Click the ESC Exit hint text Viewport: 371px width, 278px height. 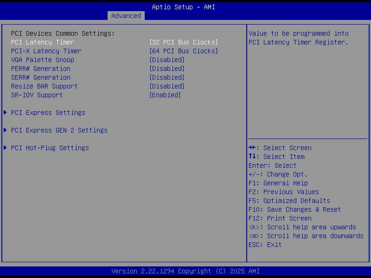click(265, 245)
